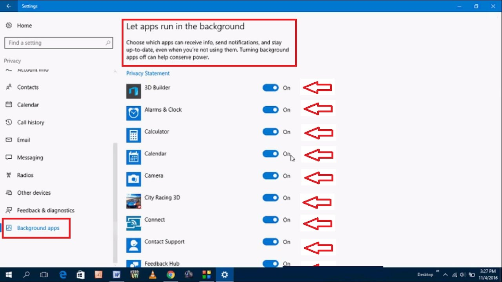Open the Privacy Statement link
This screenshot has height=282, width=502.
pyautogui.click(x=148, y=73)
